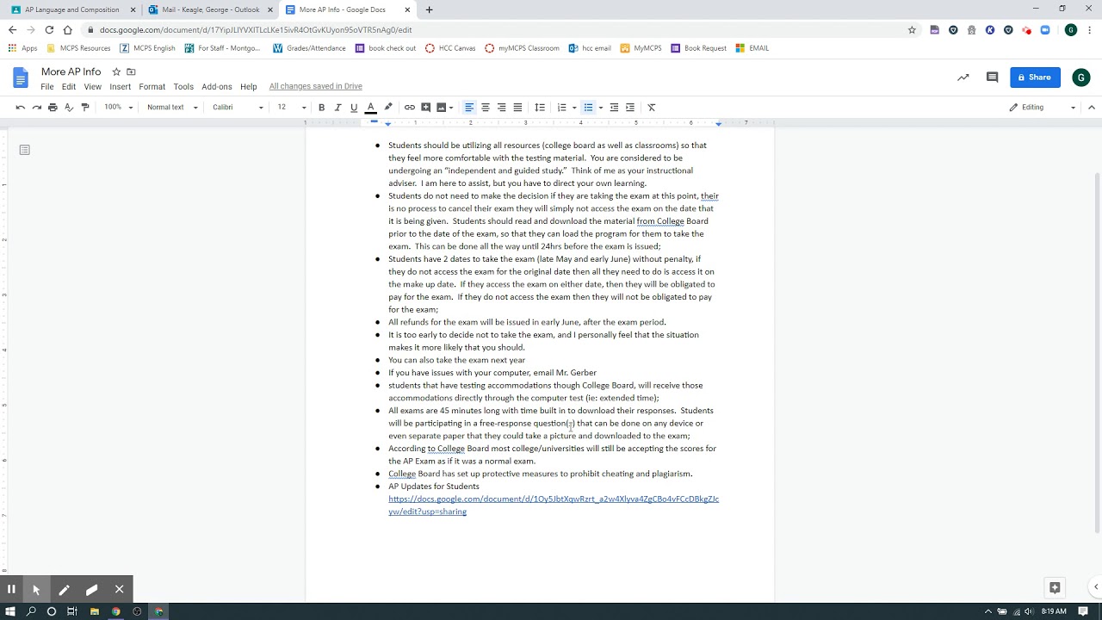Insert an image from toolbar
Viewport: 1102px width, 620px height.
[441, 107]
